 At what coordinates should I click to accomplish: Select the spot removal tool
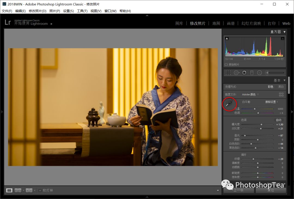point(237,73)
